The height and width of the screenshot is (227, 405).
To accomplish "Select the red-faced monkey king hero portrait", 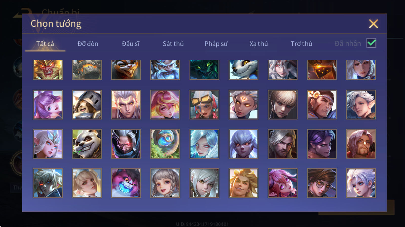I will (x=48, y=70).
